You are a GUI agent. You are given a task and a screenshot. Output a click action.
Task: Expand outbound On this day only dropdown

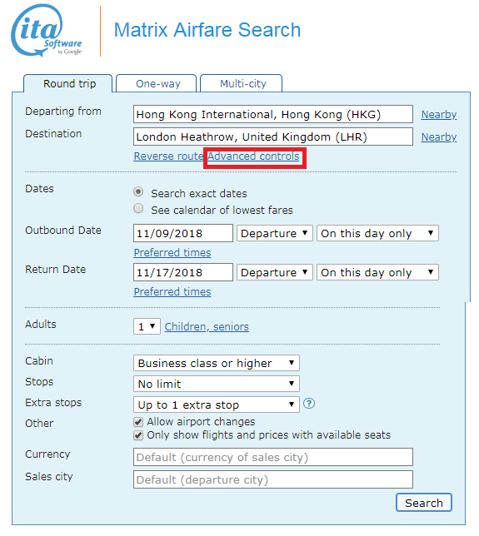pos(377,233)
